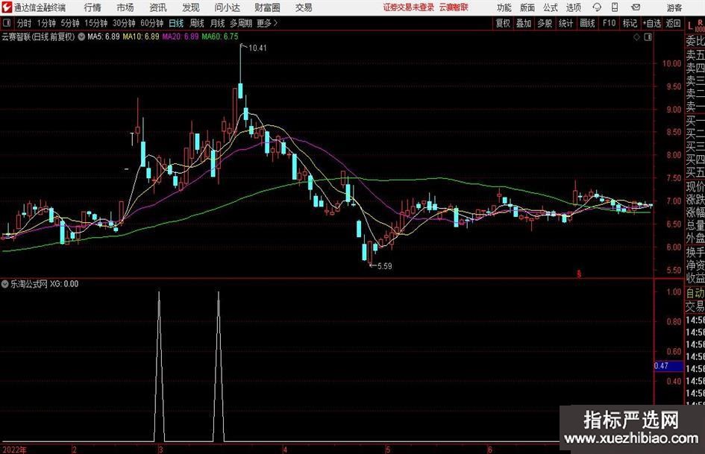Click the 5.59 low price label
This screenshot has width=705, height=454.
coord(384,266)
